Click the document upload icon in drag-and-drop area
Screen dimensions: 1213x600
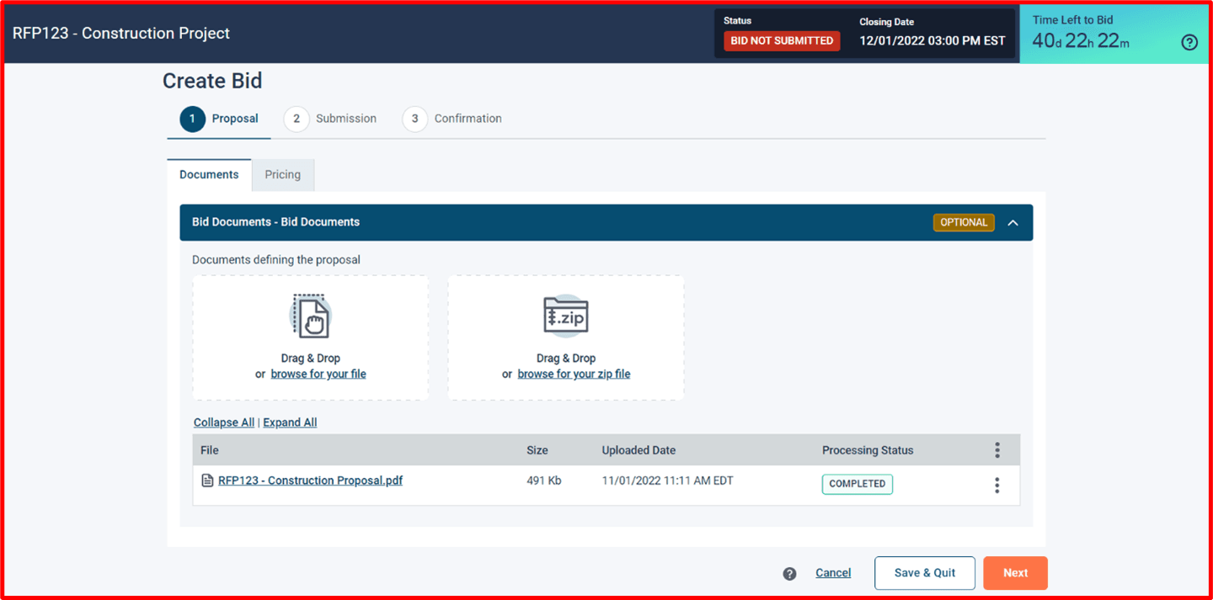(310, 316)
